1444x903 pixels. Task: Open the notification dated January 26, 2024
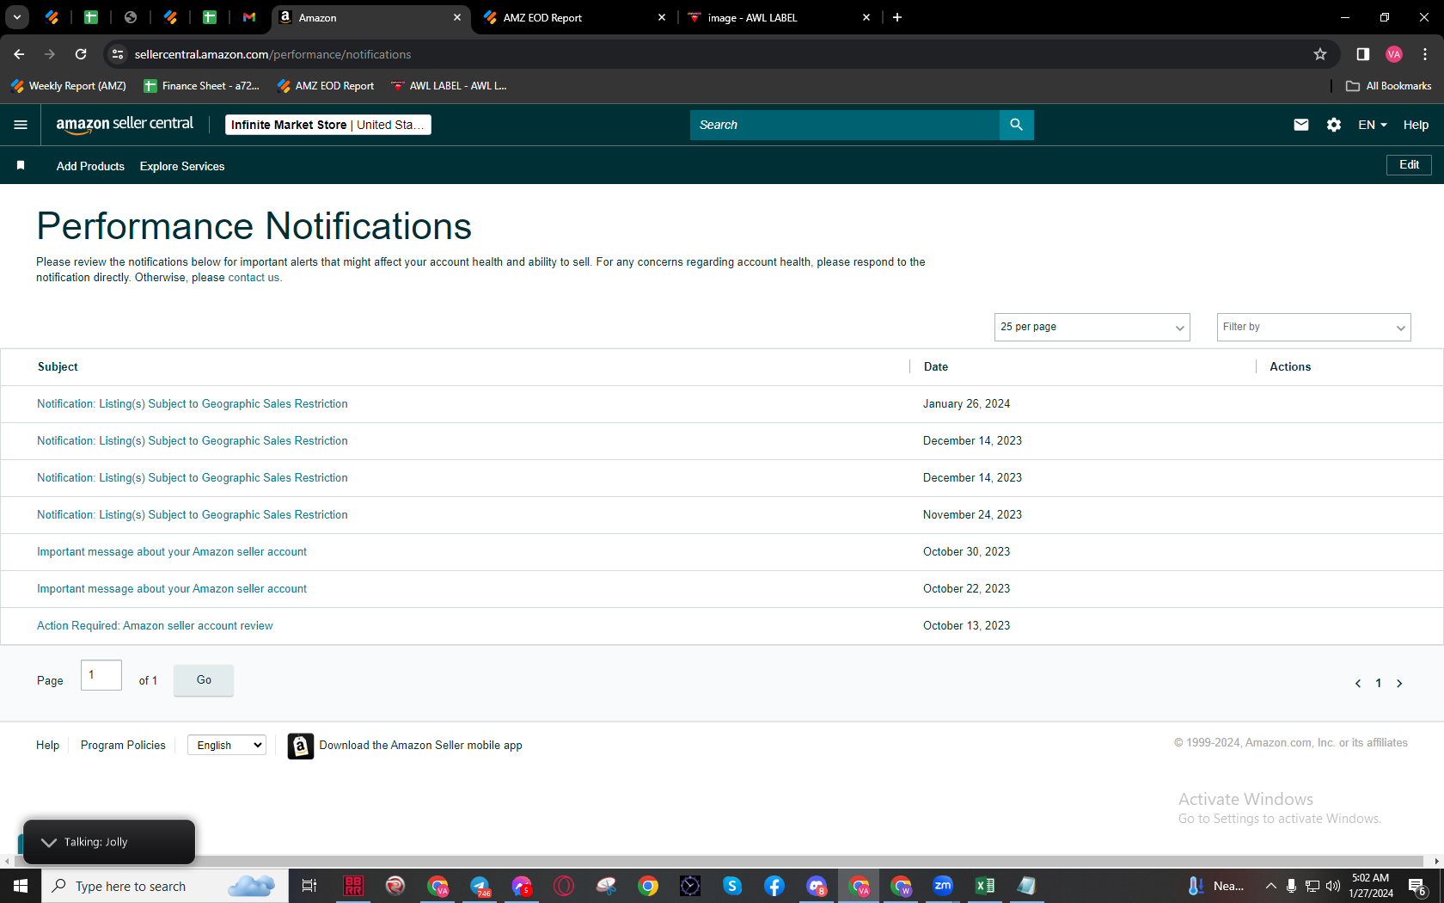pyautogui.click(x=193, y=404)
